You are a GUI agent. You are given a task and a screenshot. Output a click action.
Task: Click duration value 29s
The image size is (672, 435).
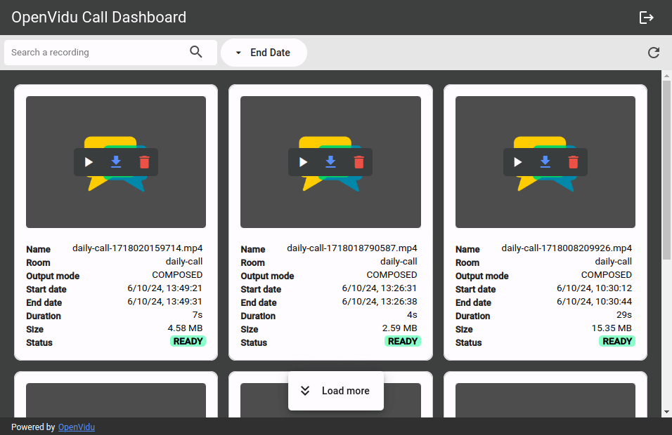click(624, 315)
